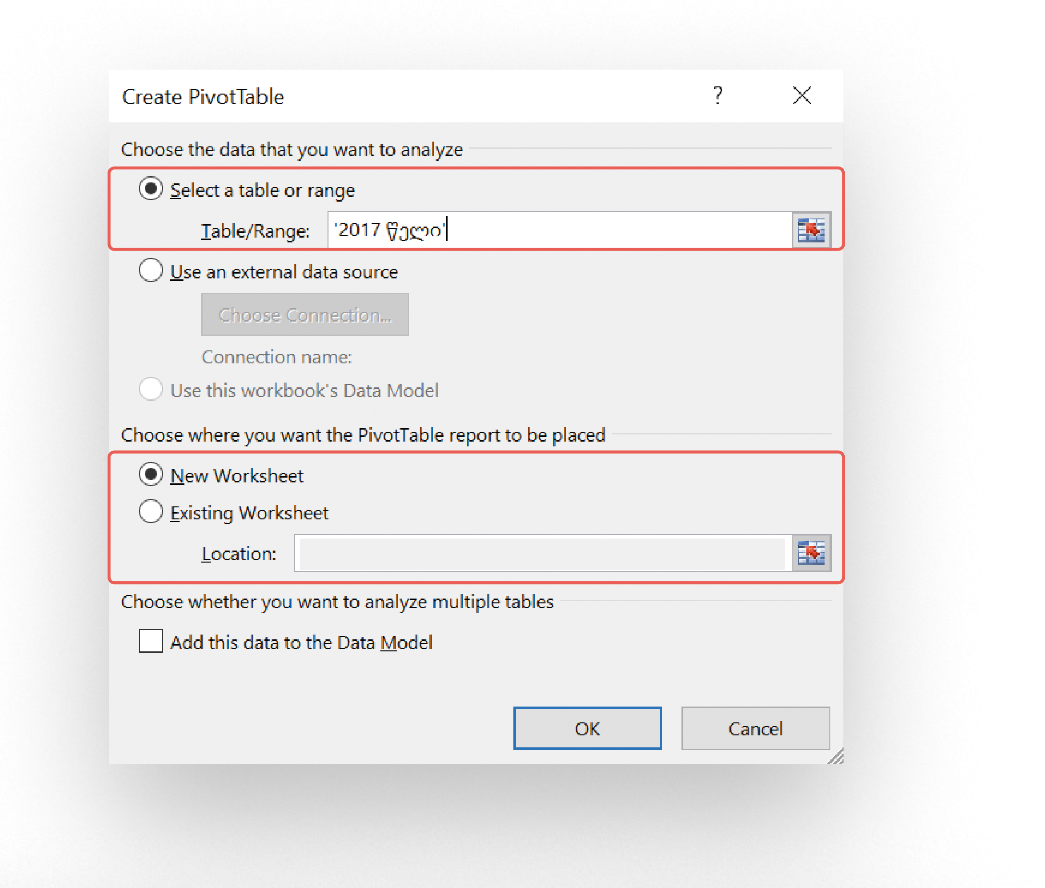Click the Choose Connection button
This screenshot has height=888, width=1045.
pos(304,314)
